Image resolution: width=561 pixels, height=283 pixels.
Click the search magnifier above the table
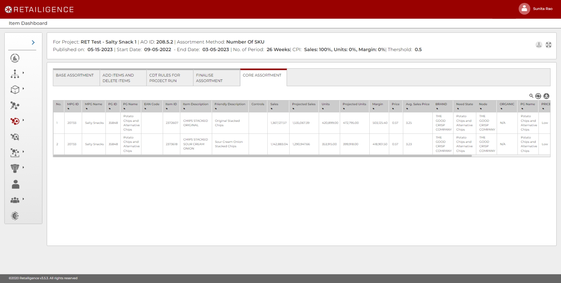(x=531, y=96)
